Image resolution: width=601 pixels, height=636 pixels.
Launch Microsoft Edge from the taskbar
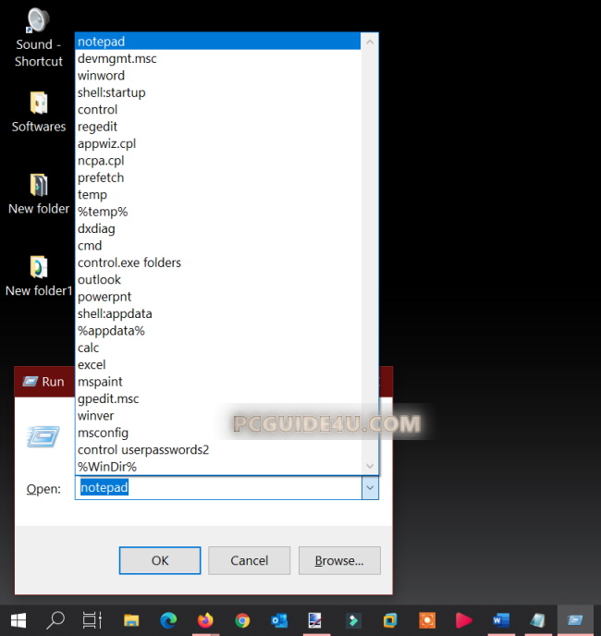(168, 620)
